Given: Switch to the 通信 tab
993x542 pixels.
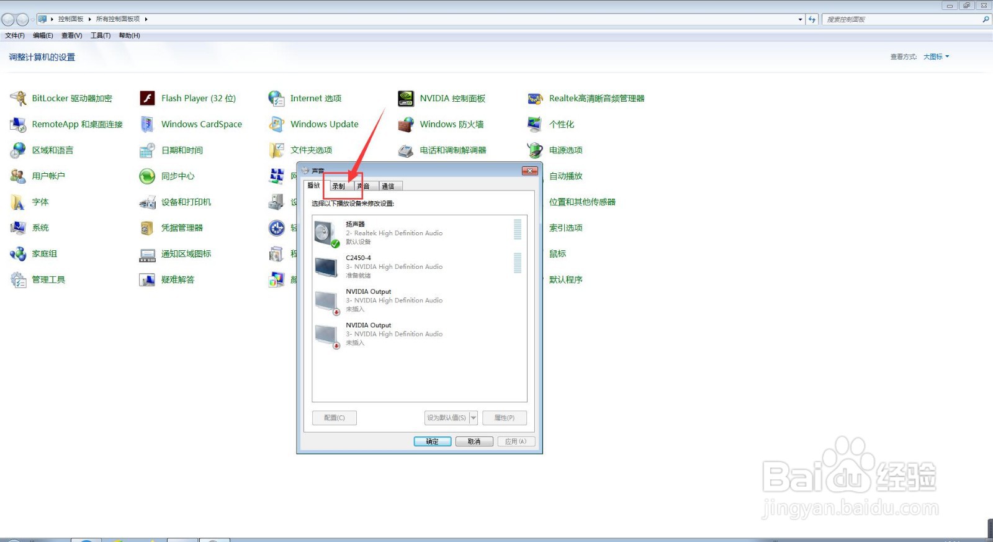Looking at the screenshot, I should (389, 186).
